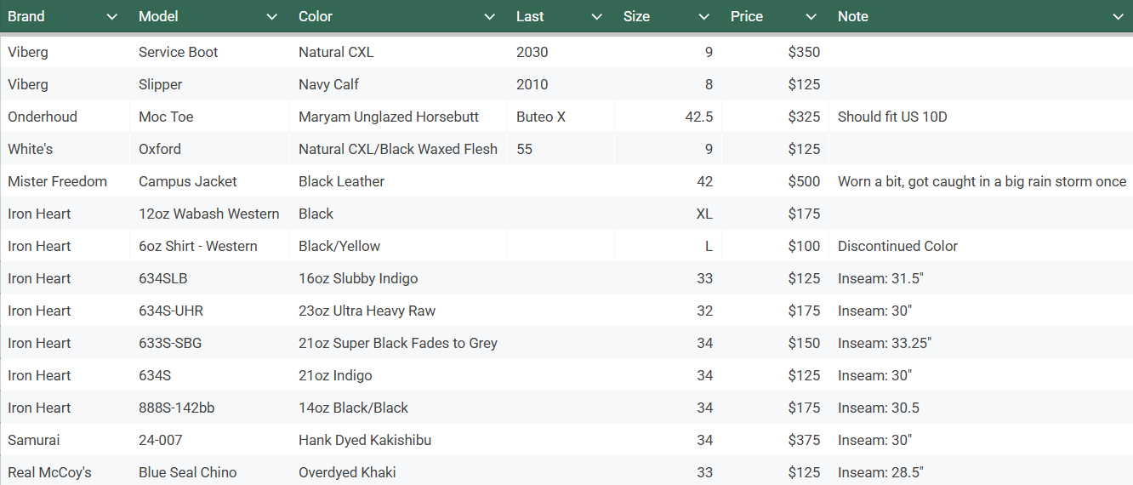Image resolution: width=1133 pixels, height=485 pixels.
Task: Click the 14oz Black/Black color cell
Action: coord(398,408)
